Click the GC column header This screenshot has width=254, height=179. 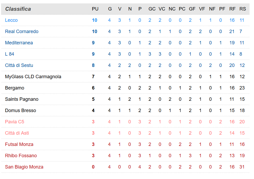(152, 9)
